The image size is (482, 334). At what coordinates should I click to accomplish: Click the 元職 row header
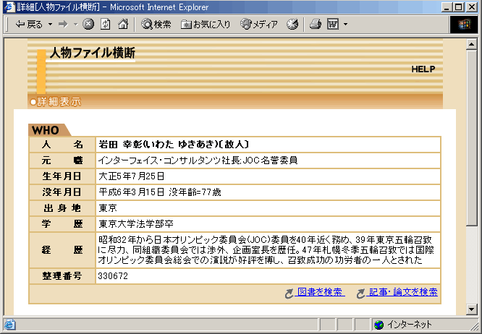click(62, 160)
